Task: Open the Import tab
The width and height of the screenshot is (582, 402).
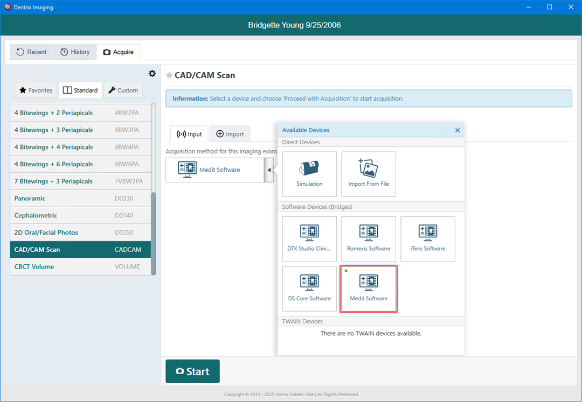Action: click(x=230, y=133)
